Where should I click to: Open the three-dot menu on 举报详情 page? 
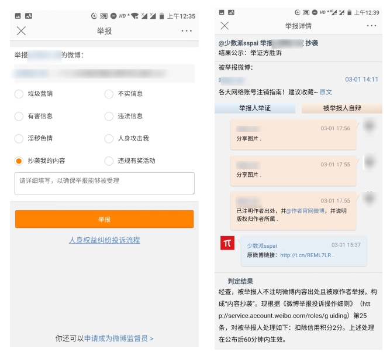pos(371,26)
